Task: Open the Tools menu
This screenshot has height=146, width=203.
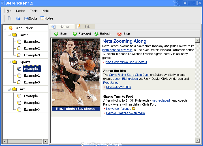Action: [x=34, y=11]
